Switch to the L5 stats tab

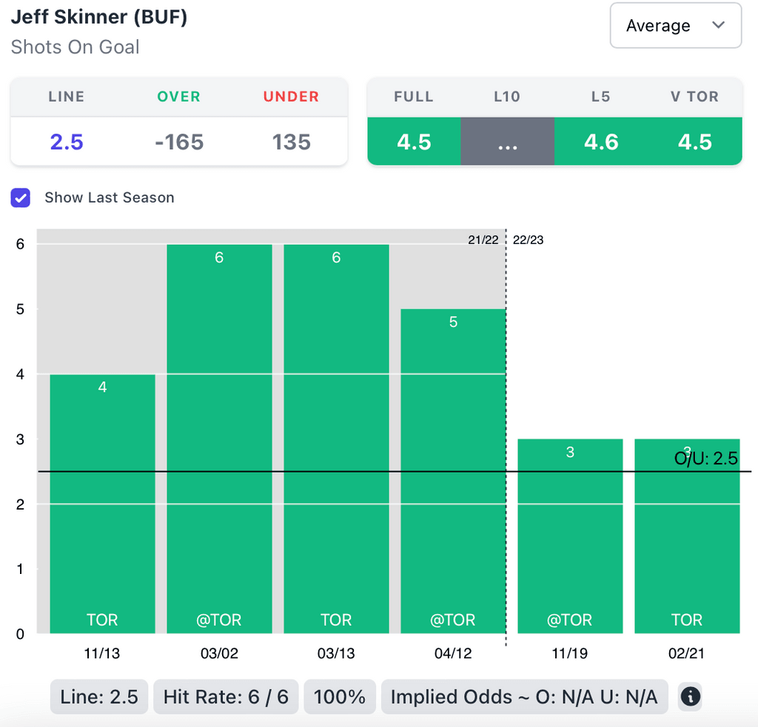[x=601, y=141]
